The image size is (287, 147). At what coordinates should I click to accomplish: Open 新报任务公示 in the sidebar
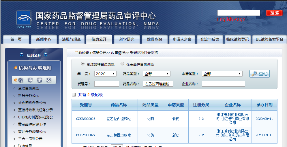pyautogui.click(x=29, y=96)
